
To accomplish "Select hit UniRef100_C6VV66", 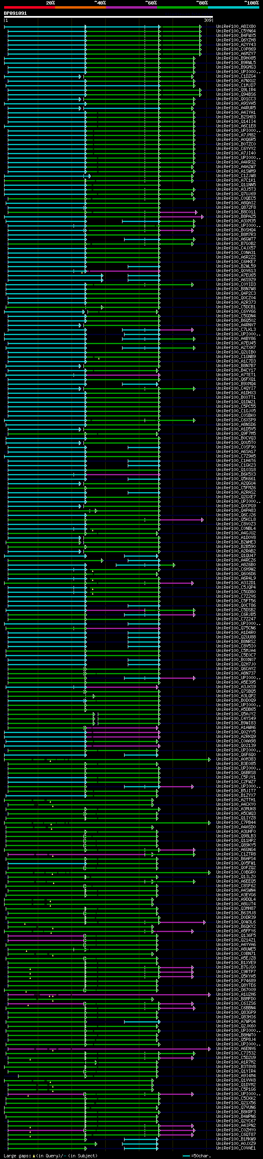I will (236, 311).
